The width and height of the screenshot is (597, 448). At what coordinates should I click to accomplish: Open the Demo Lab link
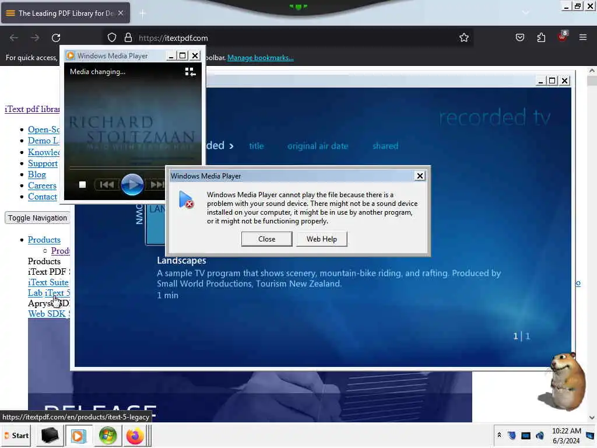tap(43, 141)
